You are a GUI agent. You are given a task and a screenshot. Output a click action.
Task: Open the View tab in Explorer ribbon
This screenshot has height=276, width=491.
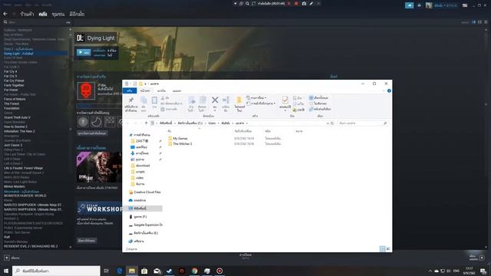point(177,90)
